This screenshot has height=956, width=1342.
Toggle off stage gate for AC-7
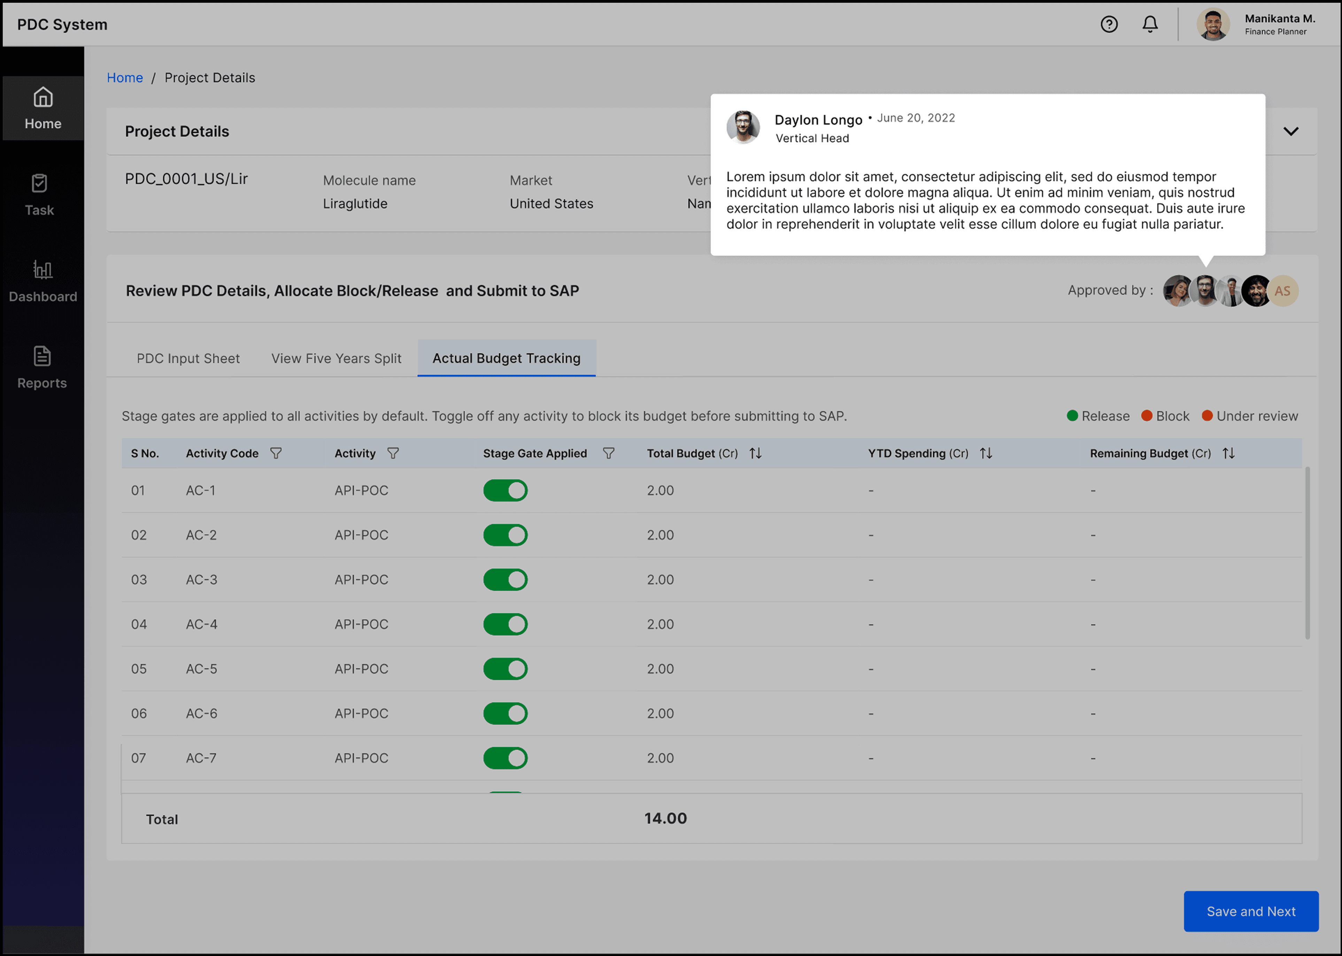coord(505,758)
